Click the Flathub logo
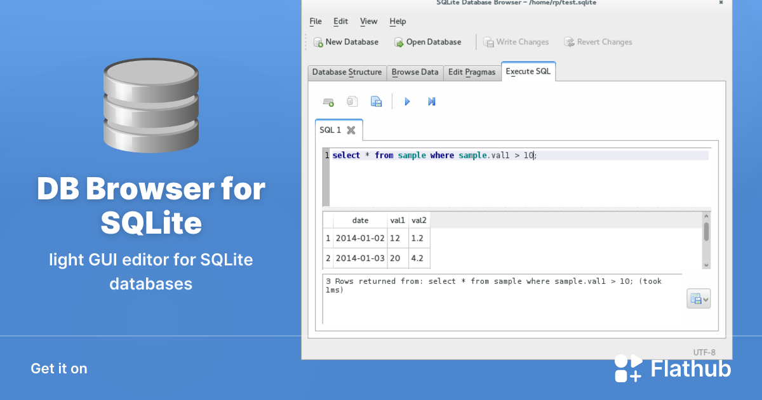The image size is (762, 400). pyautogui.click(x=629, y=368)
